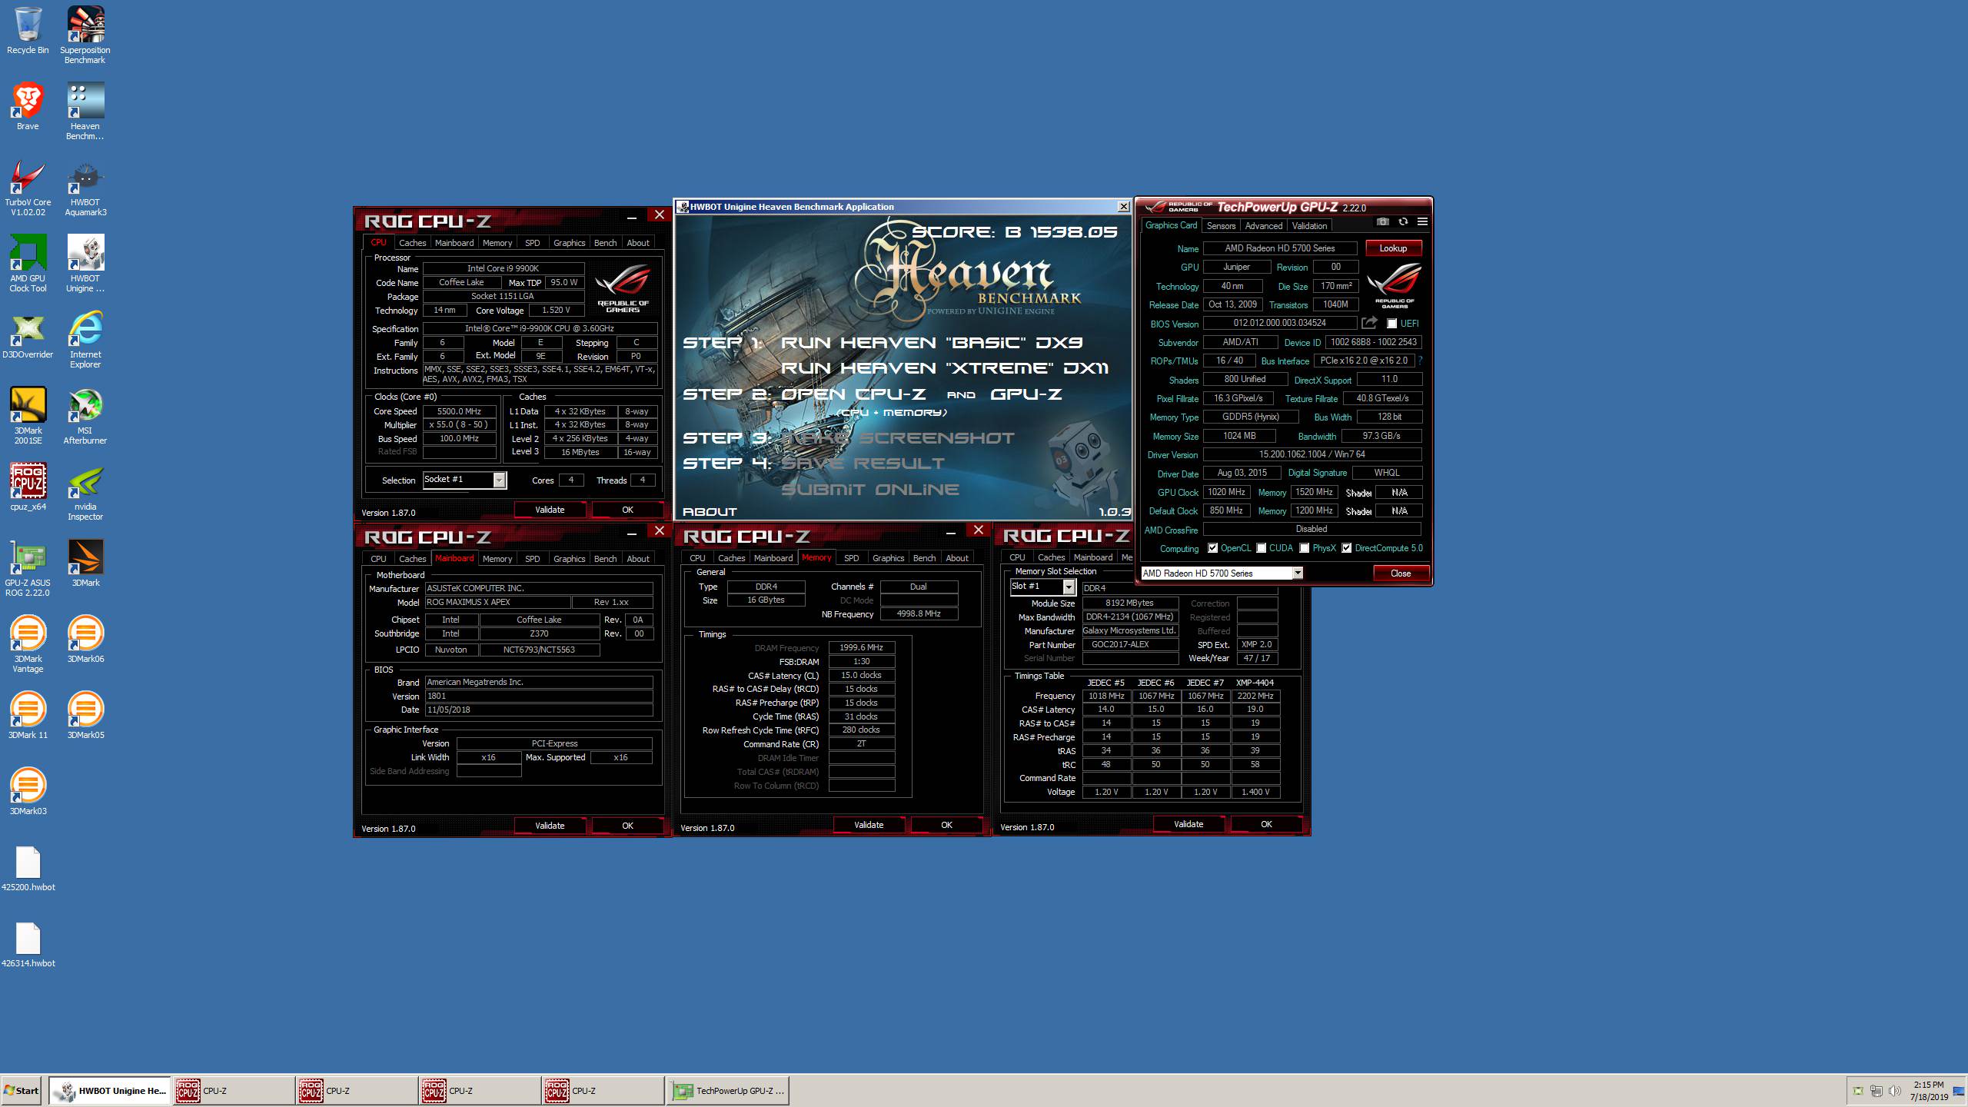Click the GPU-Z link in Heaven step 2
The width and height of the screenshot is (1968, 1107).
pos(1026,394)
